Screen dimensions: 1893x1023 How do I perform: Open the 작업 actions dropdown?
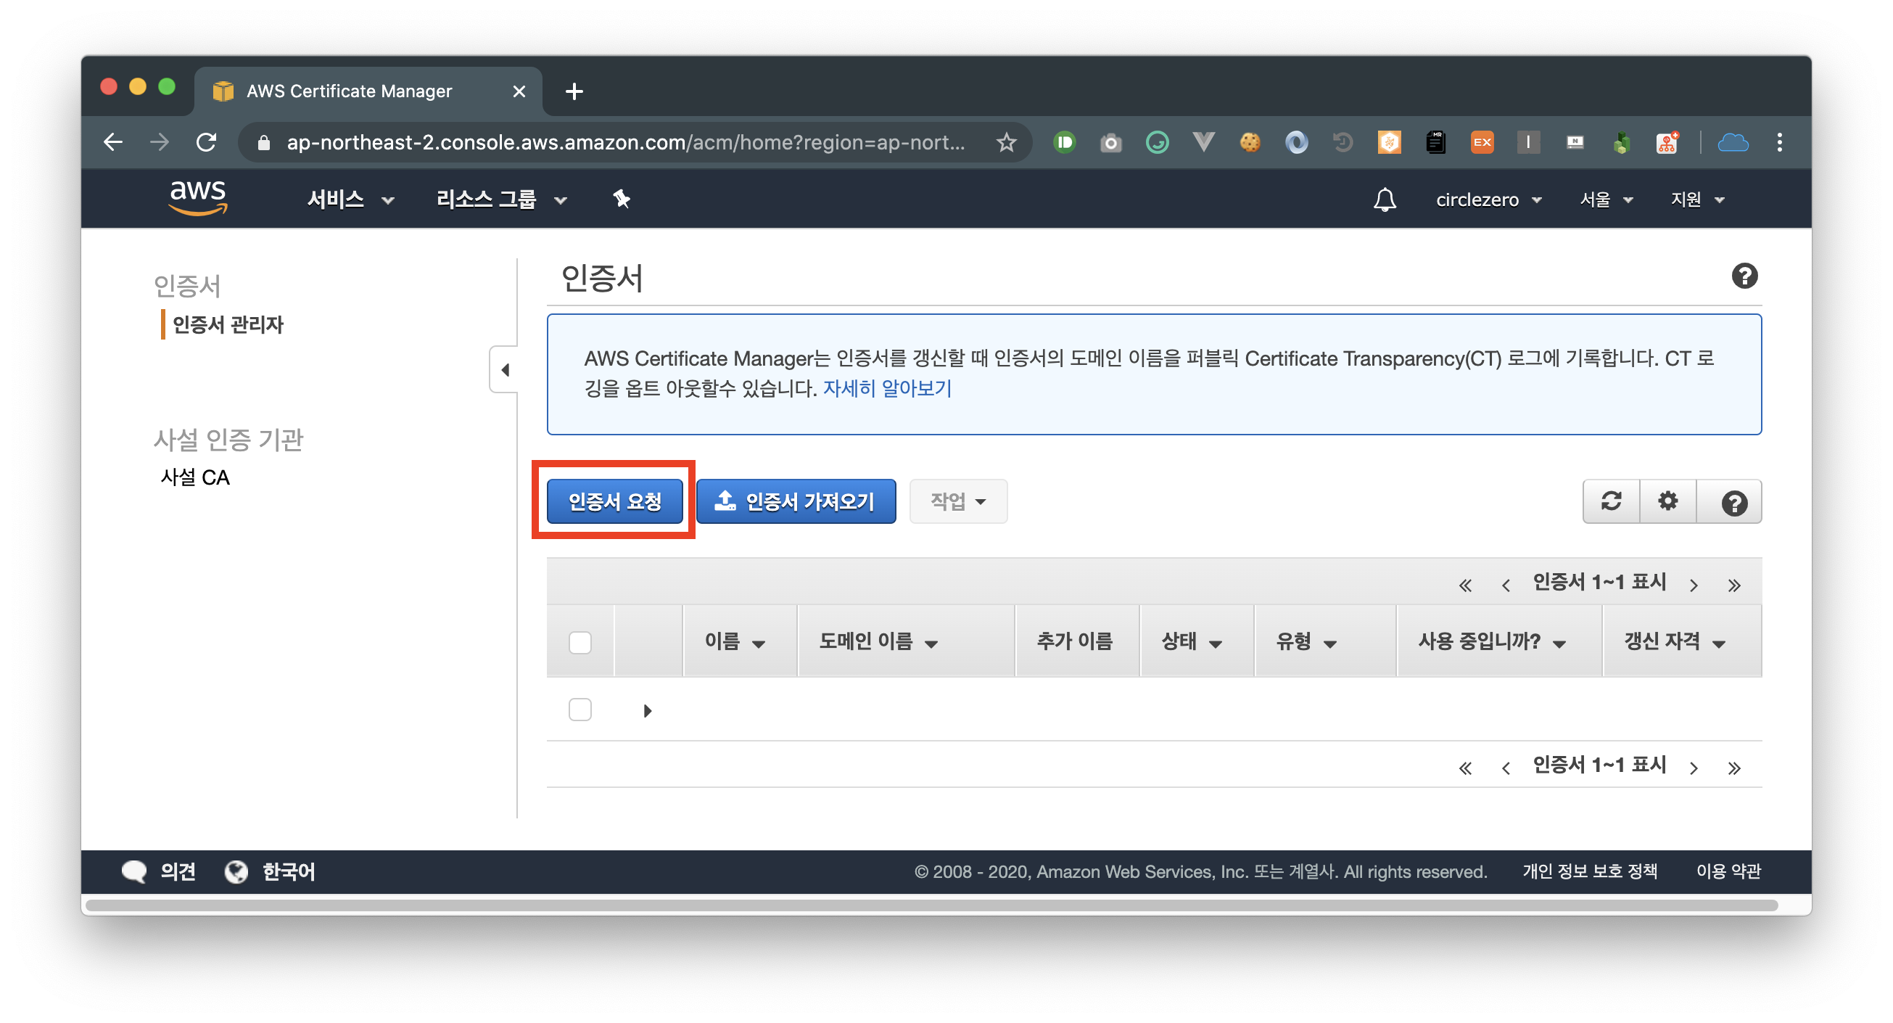coord(957,502)
